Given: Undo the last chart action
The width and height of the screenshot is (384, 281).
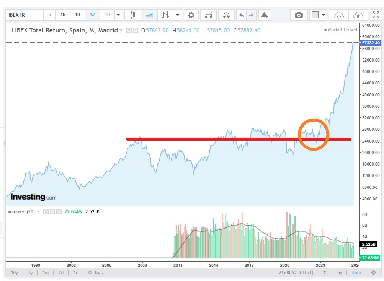Looking at the screenshot, I should (x=241, y=15).
